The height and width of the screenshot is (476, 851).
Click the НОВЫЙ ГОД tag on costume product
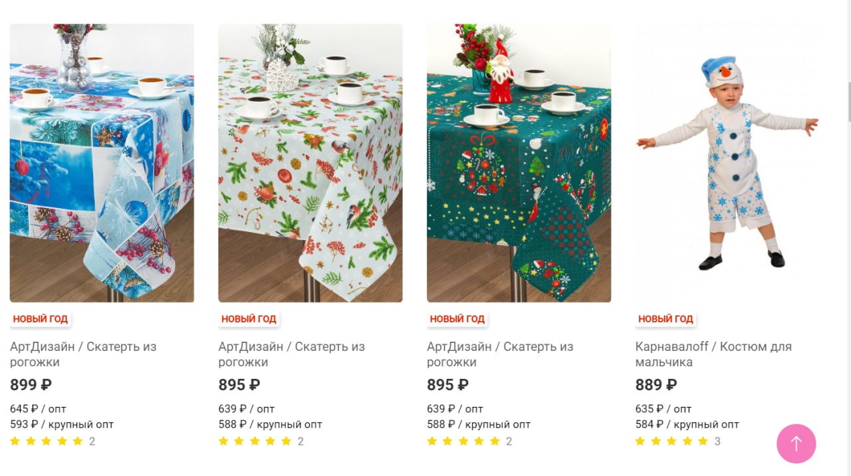[x=666, y=319]
